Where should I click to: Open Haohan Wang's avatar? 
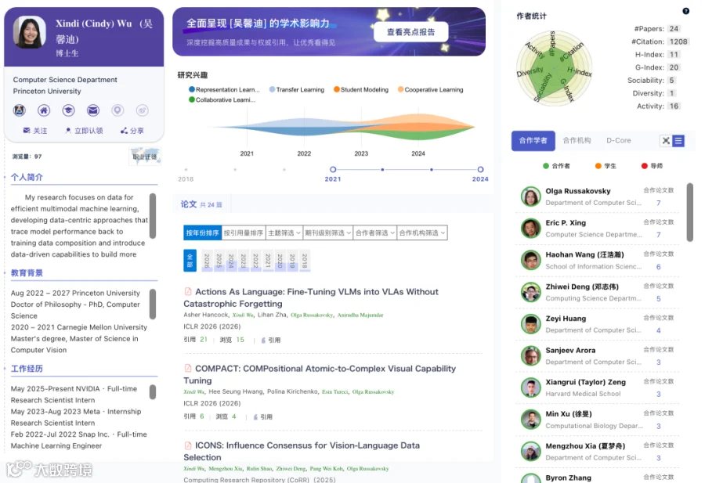pos(531,260)
